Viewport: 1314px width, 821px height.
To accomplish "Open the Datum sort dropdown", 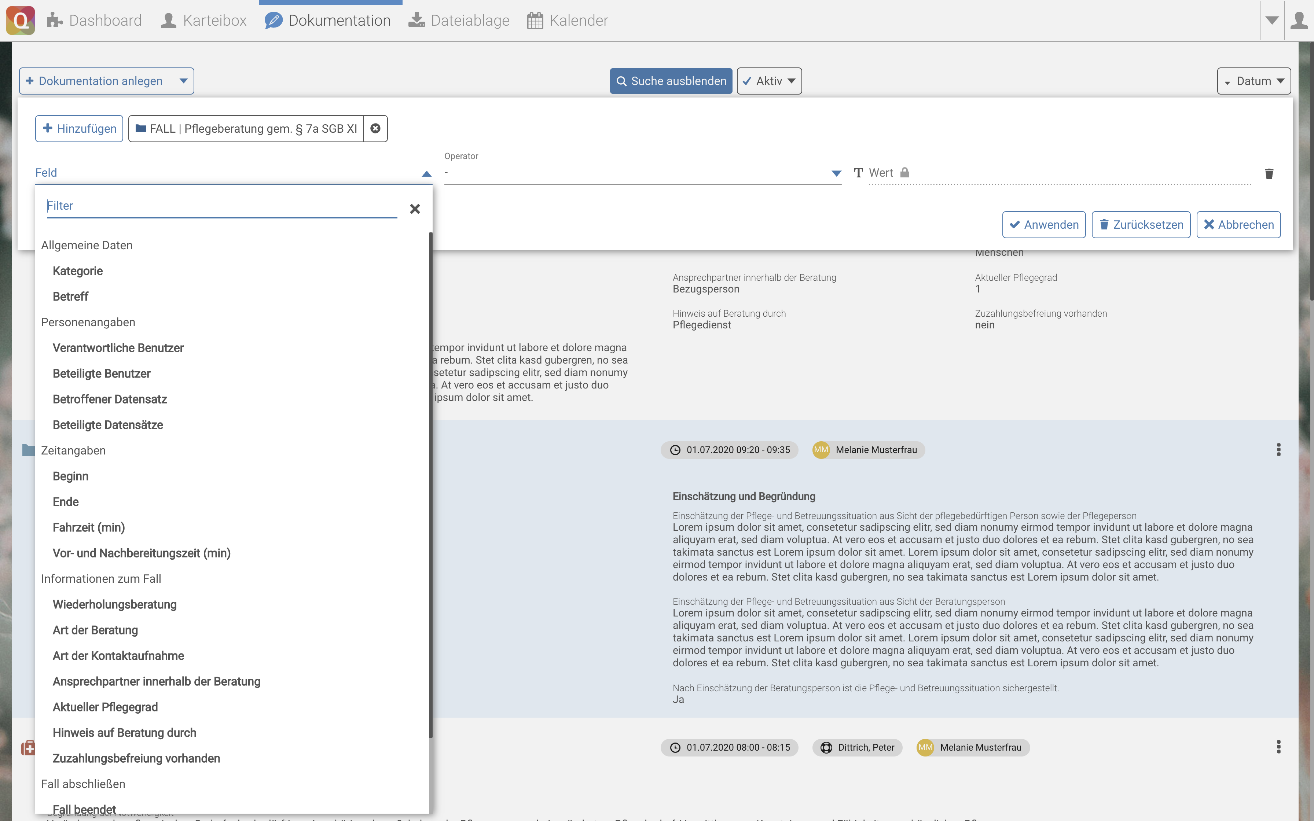I will pyautogui.click(x=1253, y=81).
